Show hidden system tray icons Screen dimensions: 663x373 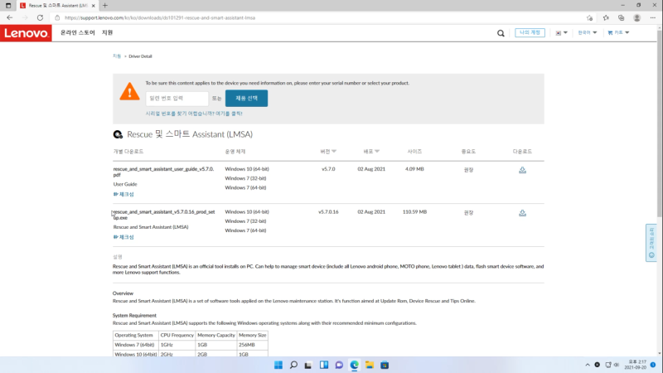[x=588, y=365]
